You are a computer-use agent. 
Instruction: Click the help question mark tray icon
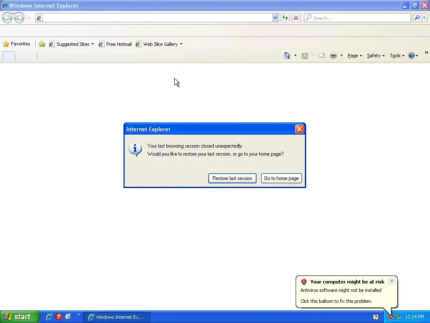click(x=375, y=317)
